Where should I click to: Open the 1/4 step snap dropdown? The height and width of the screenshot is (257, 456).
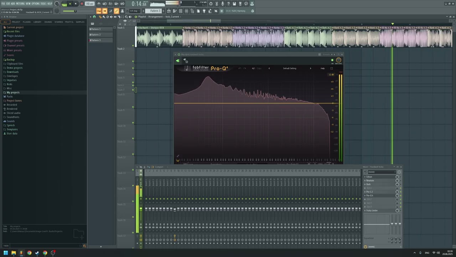coord(134,11)
